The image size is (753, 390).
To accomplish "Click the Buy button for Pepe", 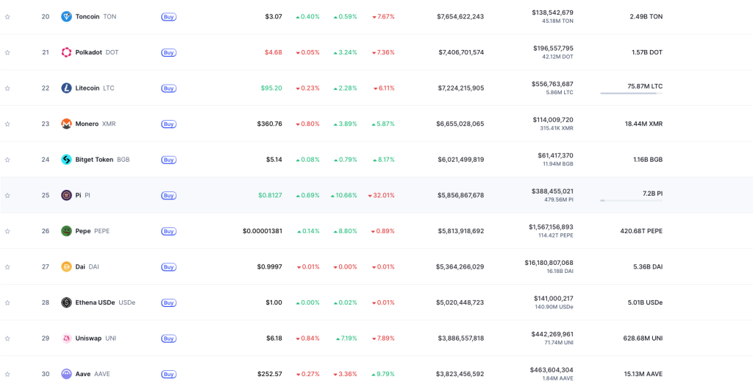I will click(x=168, y=231).
